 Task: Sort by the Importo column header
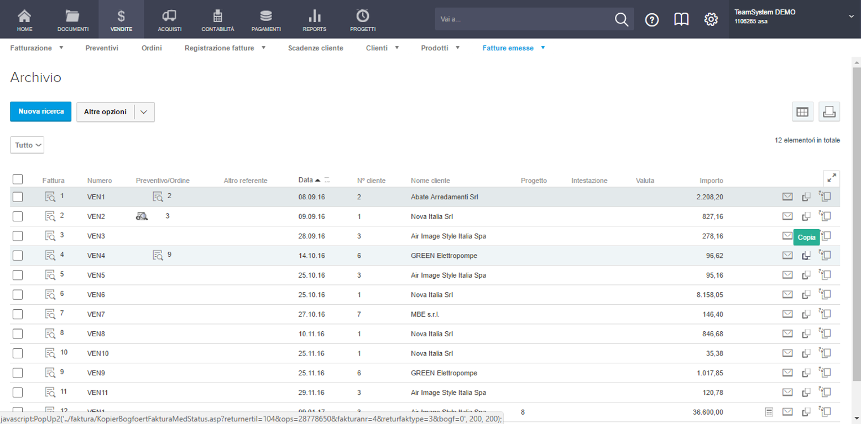click(711, 181)
